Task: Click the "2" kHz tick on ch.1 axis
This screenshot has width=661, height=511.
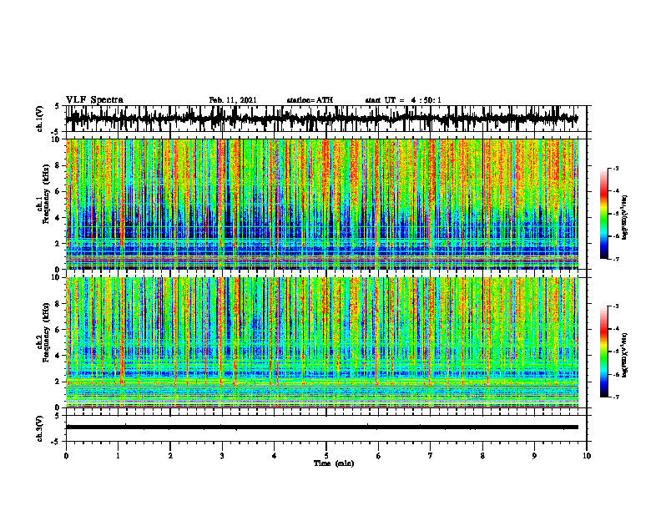Action: (59, 243)
